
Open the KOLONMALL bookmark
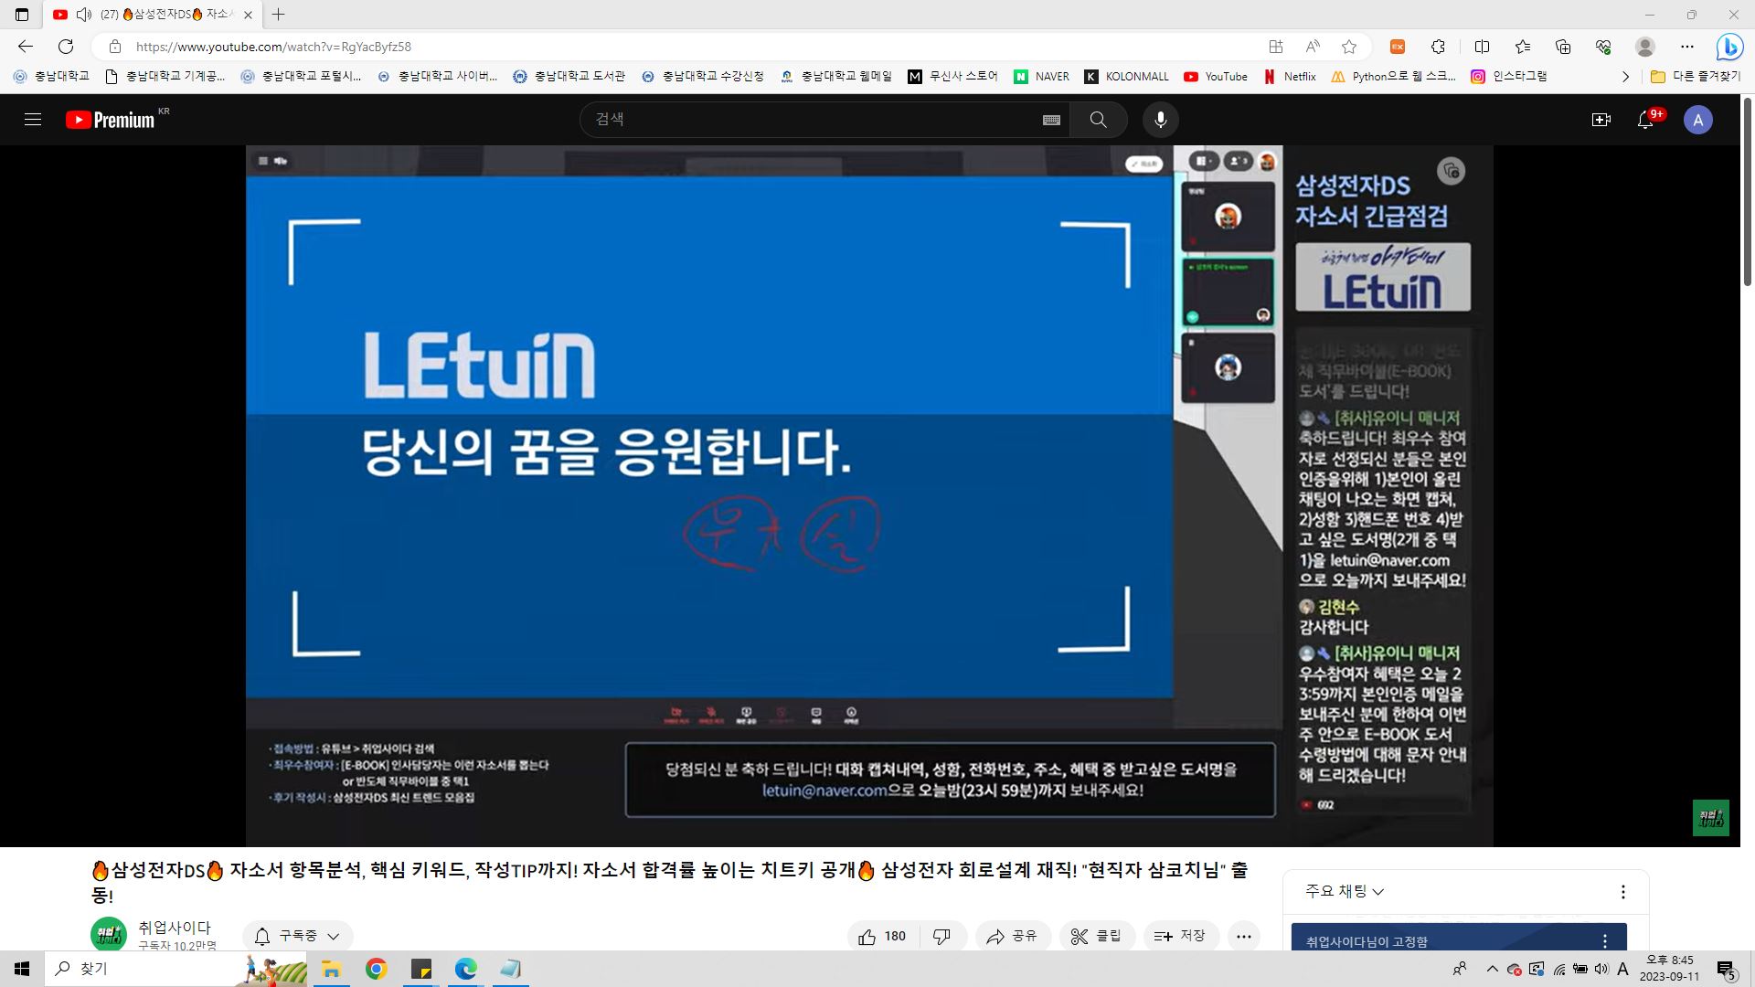[x=1126, y=77]
